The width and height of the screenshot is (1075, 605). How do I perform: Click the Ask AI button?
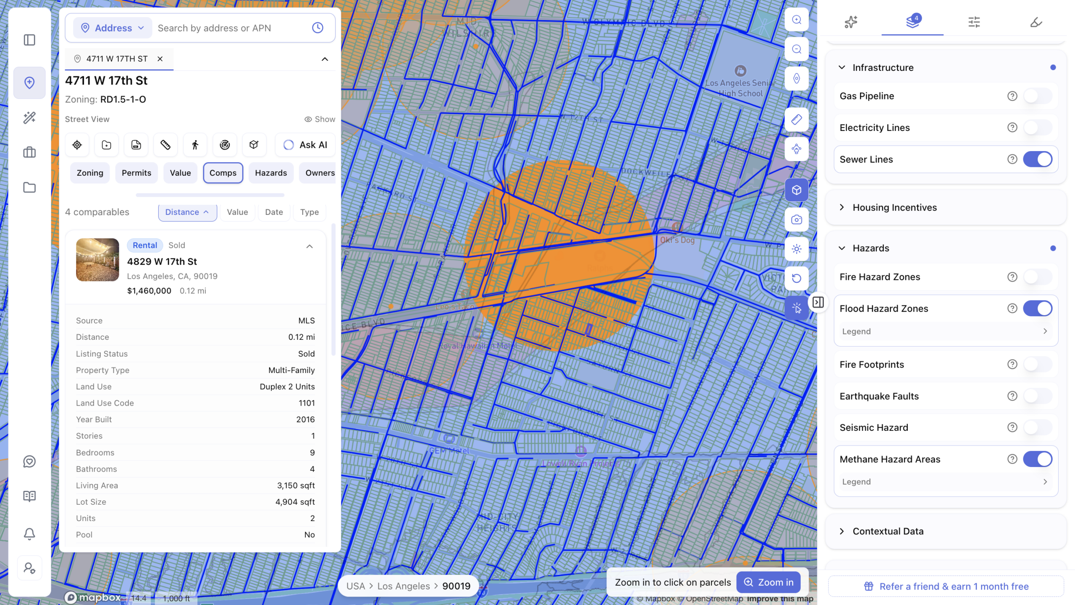[x=305, y=145]
